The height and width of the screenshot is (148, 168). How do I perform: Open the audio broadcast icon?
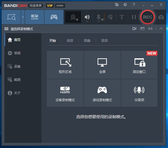(150, 29)
